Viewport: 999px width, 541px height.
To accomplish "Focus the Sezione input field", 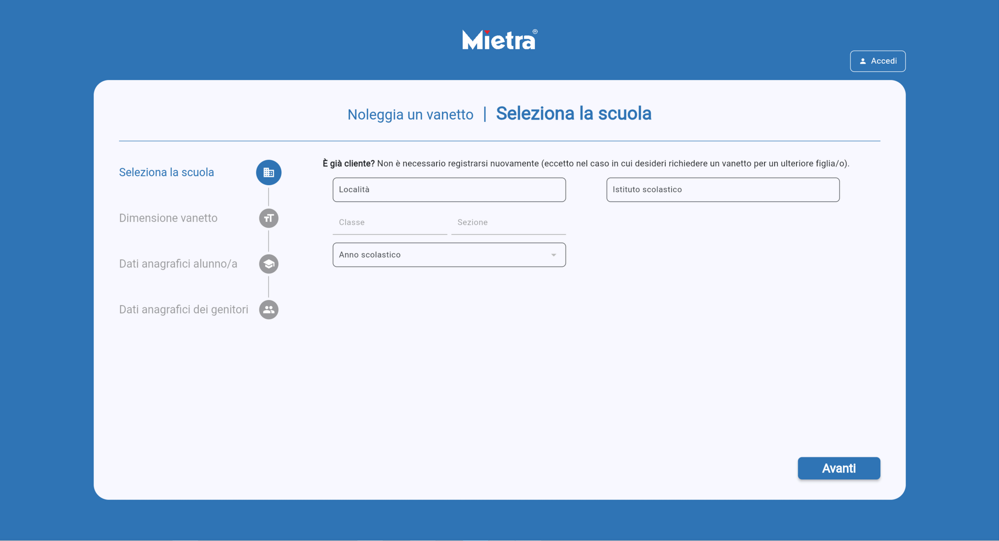I will (x=508, y=223).
